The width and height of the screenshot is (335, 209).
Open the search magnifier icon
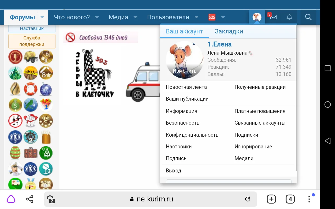[308, 17]
